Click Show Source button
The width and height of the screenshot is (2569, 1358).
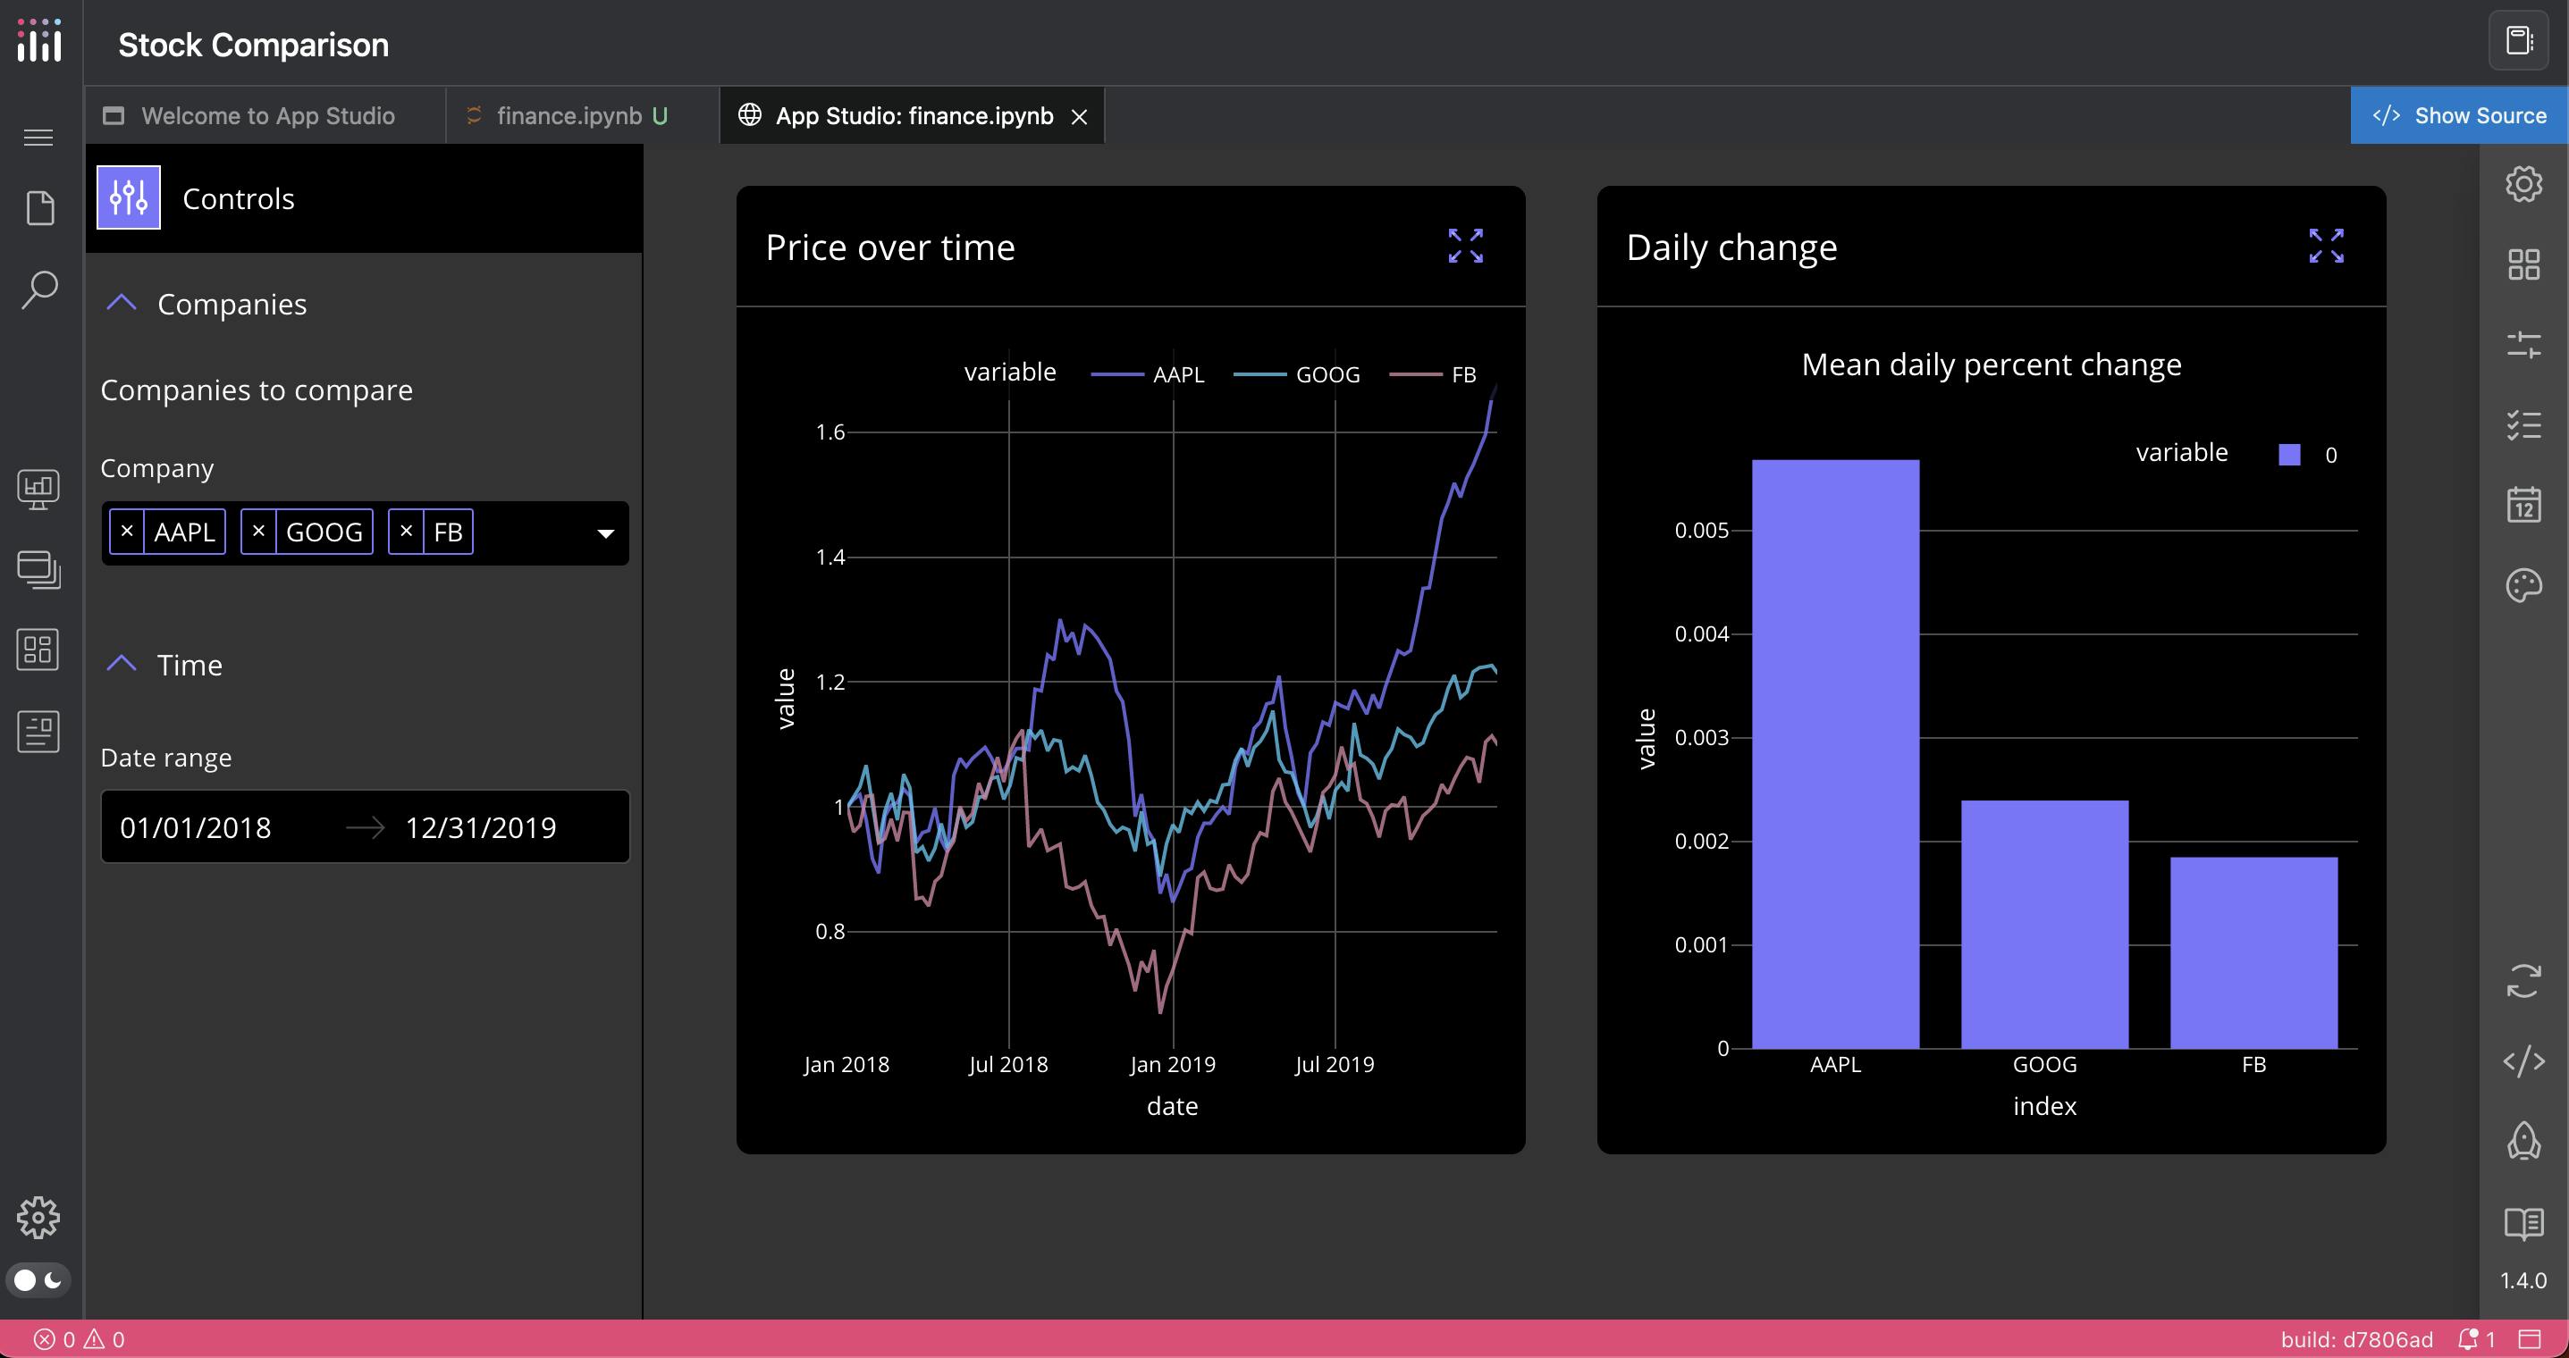point(2460,113)
